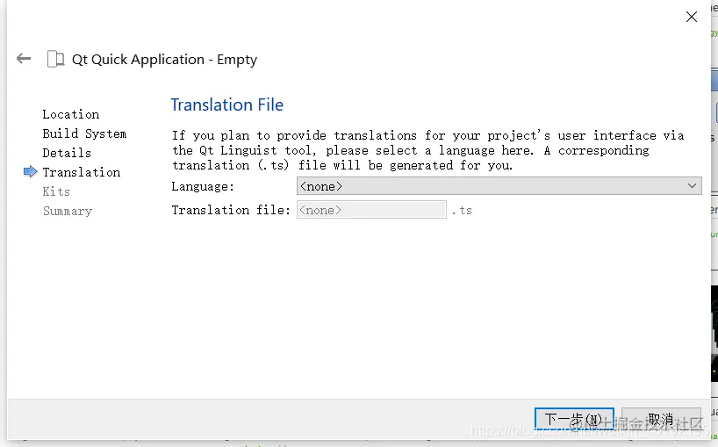
Task: Click the blue current-step arrow indicator
Action: point(30,172)
